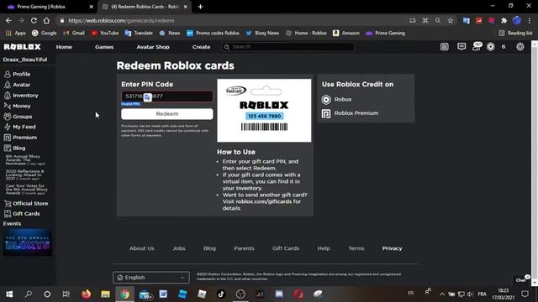The width and height of the screenshot is (538, 302).
Task: Open Groups in the sidebar
Action: click(18, 117)
